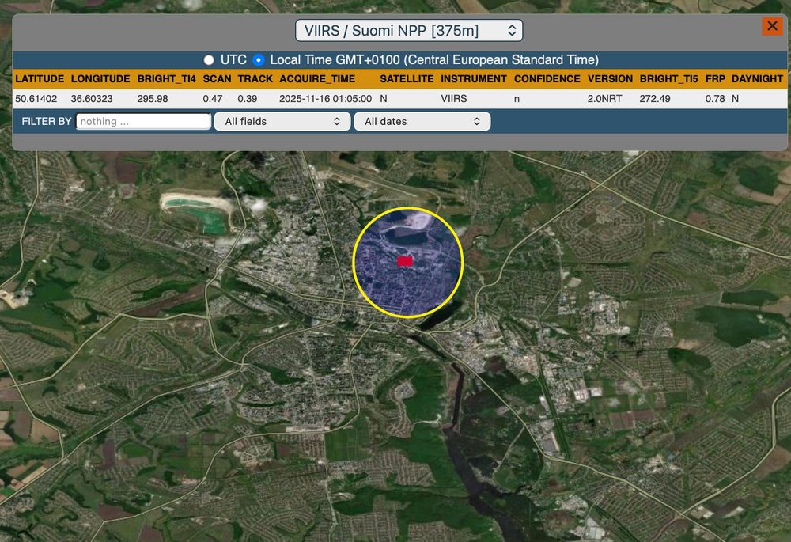Screen dimensions: 791x542
Task: Click latitude value 50.61402
Action: [36, 99]
